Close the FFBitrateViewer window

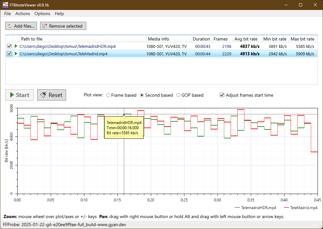coord(315,5)
